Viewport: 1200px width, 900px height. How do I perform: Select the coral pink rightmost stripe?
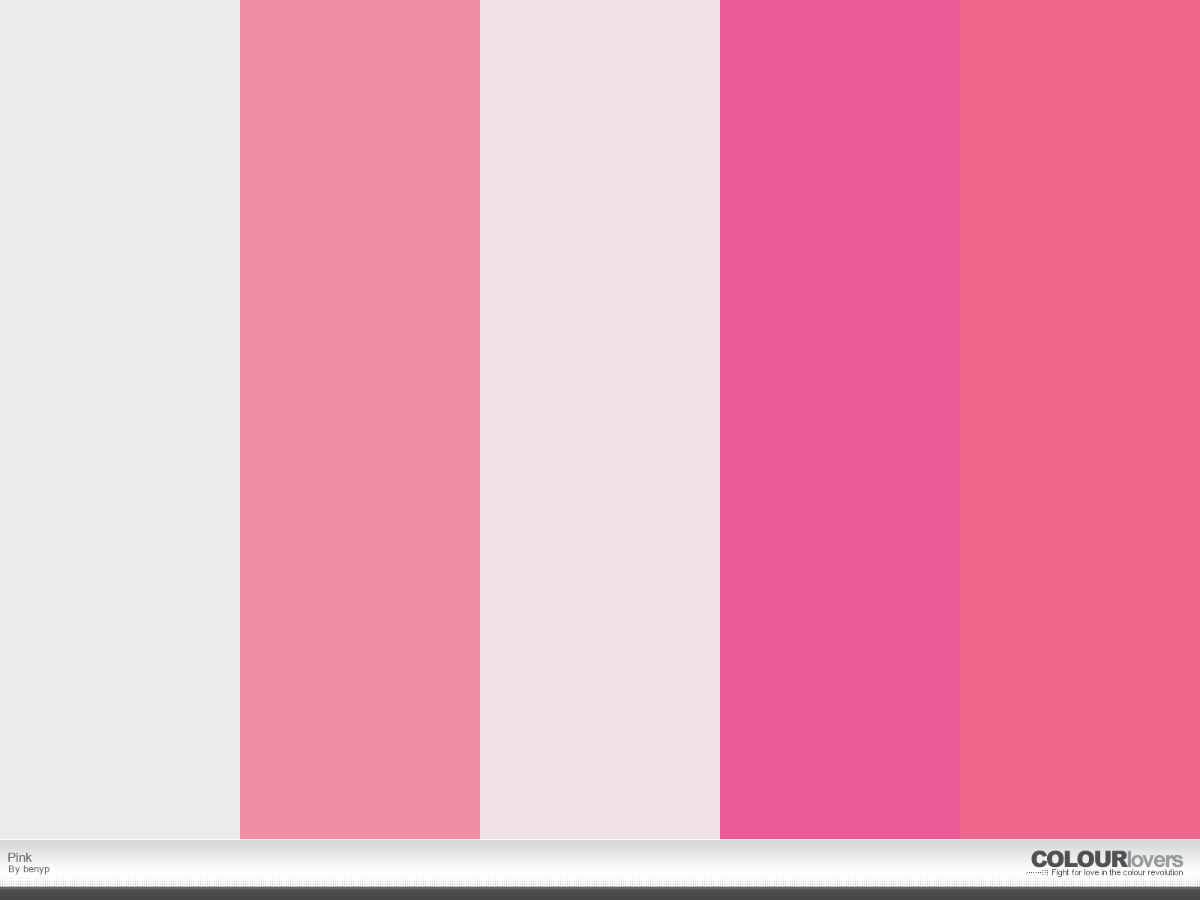[x=1080, y=419]
